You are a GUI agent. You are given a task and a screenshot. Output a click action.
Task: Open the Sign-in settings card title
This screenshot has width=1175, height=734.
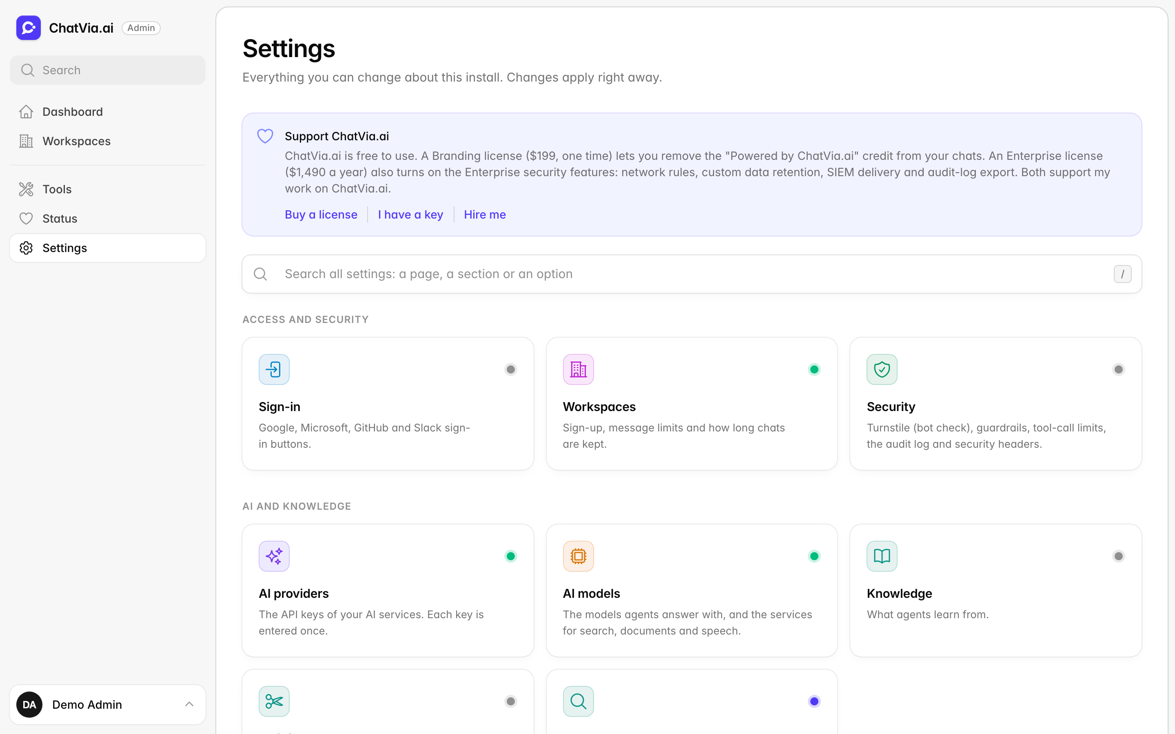point(279,407)
